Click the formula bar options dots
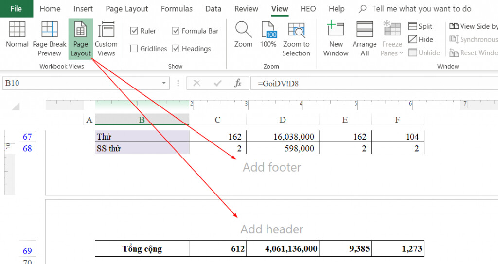This screenshot has width=498, height=264. [x=178, y=83]
